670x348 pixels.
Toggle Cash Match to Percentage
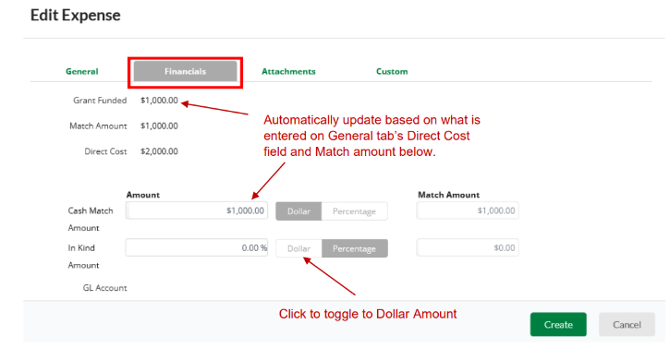point(354,211)
